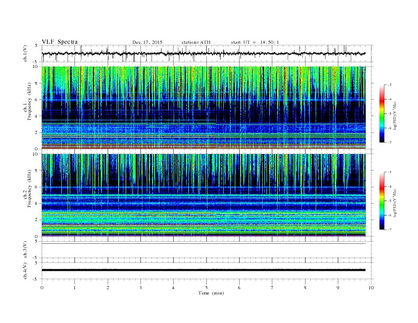Viewport: 418px width, 323px height.
Task: Click the "9" time axis tick label
Action: coord(338,288)
